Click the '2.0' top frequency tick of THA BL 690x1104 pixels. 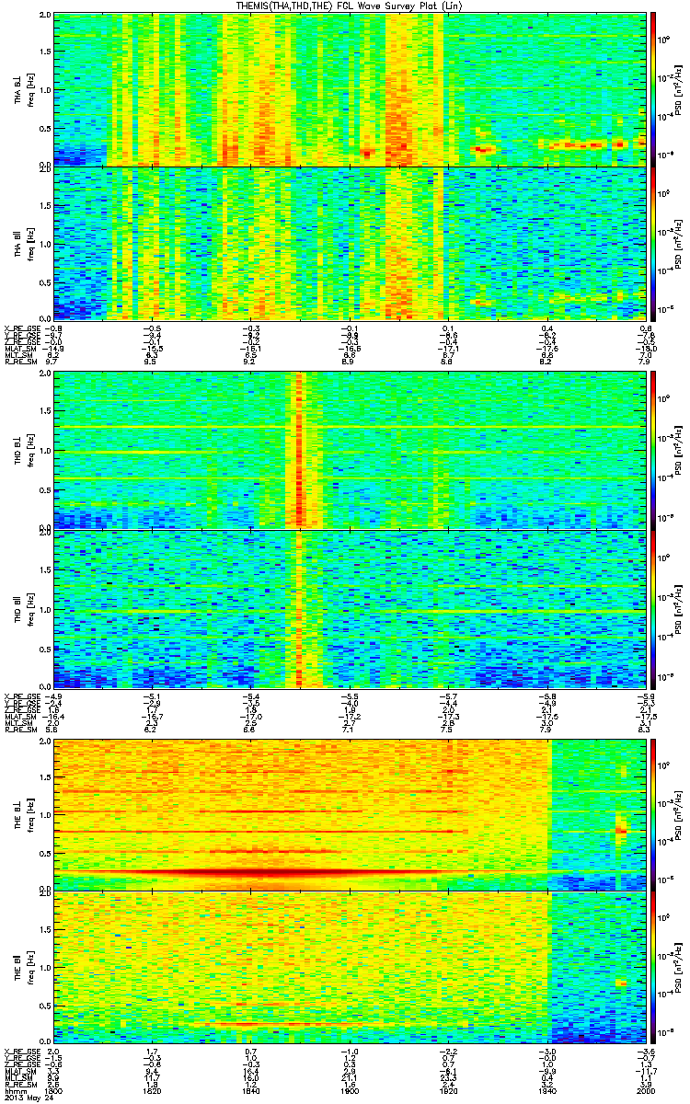point(43,17)
